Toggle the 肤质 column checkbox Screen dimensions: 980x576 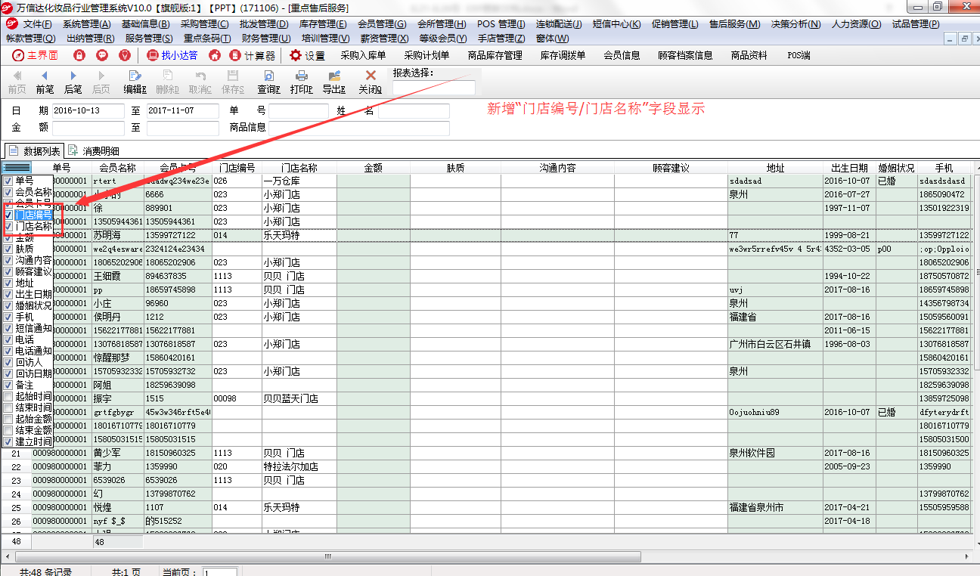[8, 249]
